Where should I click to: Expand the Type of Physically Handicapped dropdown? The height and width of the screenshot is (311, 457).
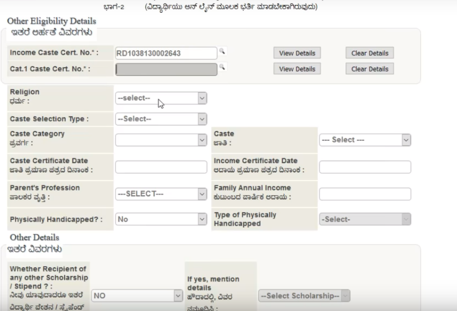(365, 220)
